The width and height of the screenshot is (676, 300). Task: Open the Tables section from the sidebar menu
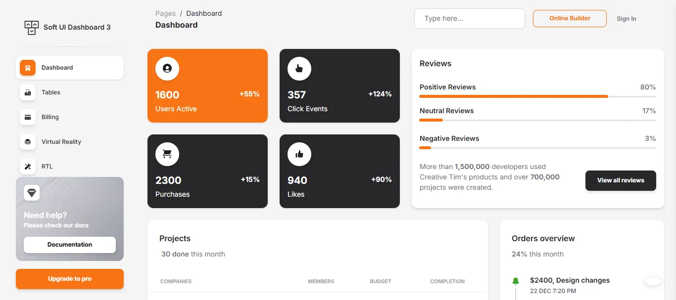(51, 92)
